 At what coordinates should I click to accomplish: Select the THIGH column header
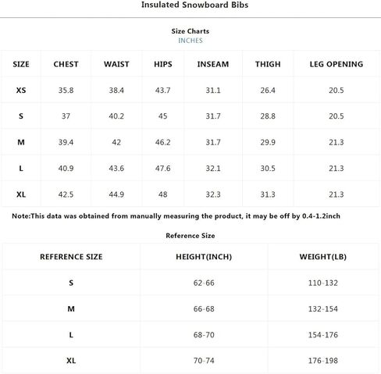pos(268,64)
